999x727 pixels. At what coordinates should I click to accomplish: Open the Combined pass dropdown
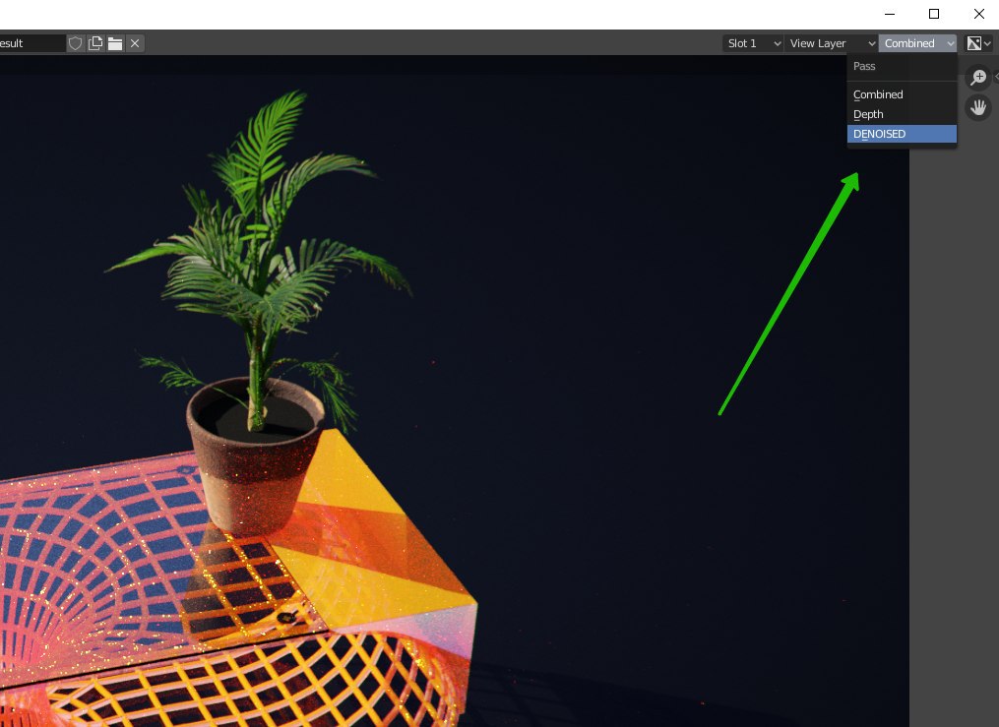917,43
